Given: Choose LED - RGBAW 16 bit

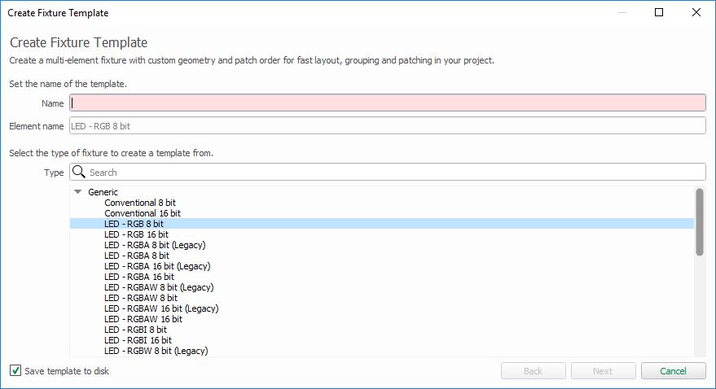Looking at the screenshot, I should point(143,319).
